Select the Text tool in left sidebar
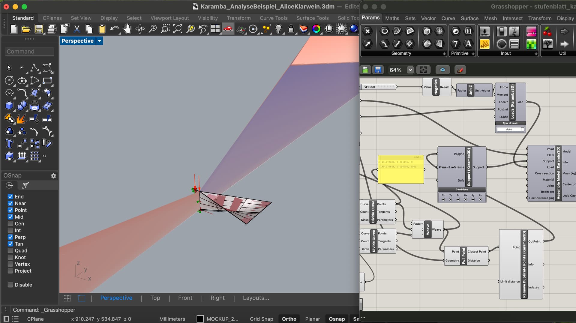 tap(9, 144)
